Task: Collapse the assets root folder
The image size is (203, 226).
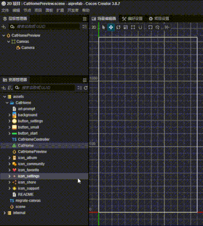Action: [5, 97]
